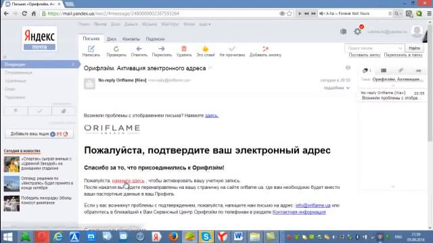
Task: Open Firefox from the taskbar
Action: (x=173, y=237)
